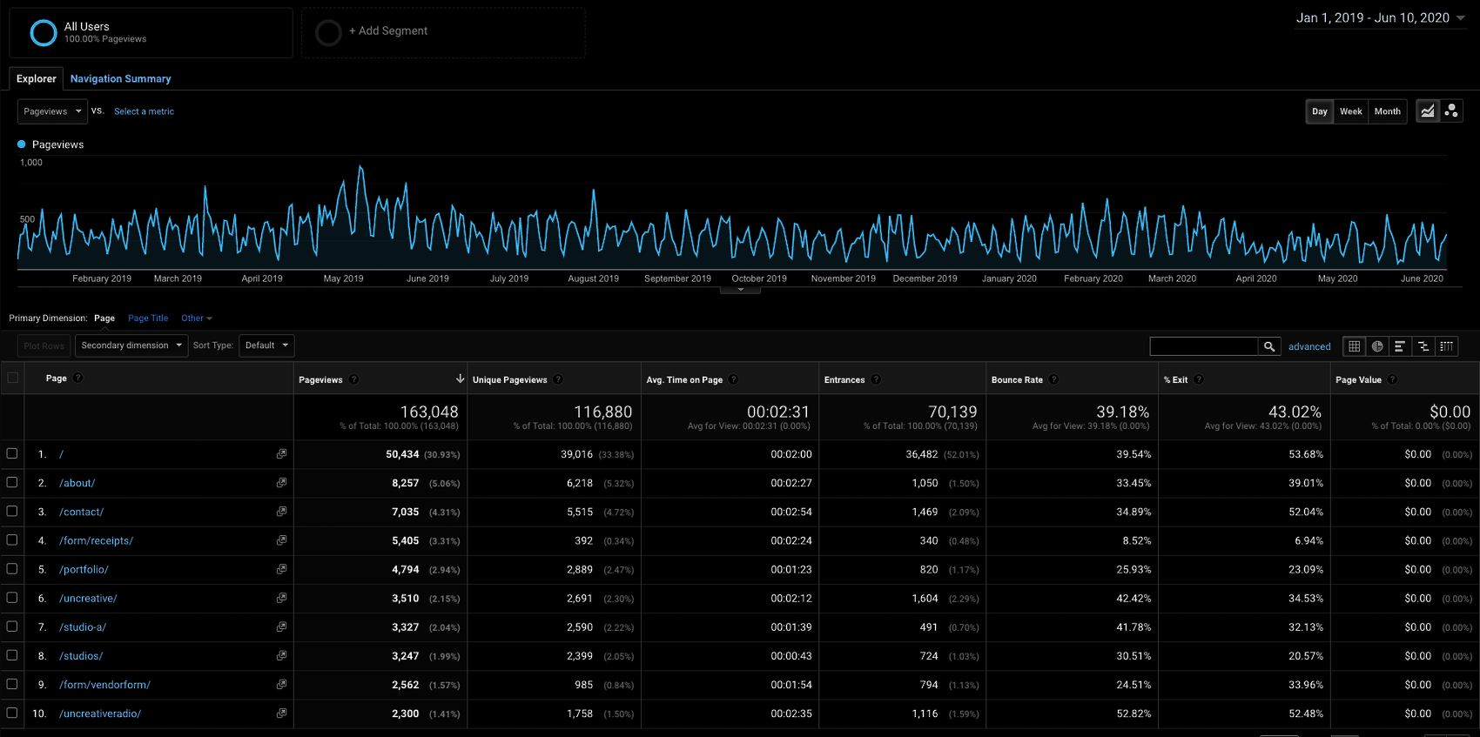Screen dimensions: 1480x737
Task: Open the /uncreativeradio/ page link
Action: click(100, 714)
